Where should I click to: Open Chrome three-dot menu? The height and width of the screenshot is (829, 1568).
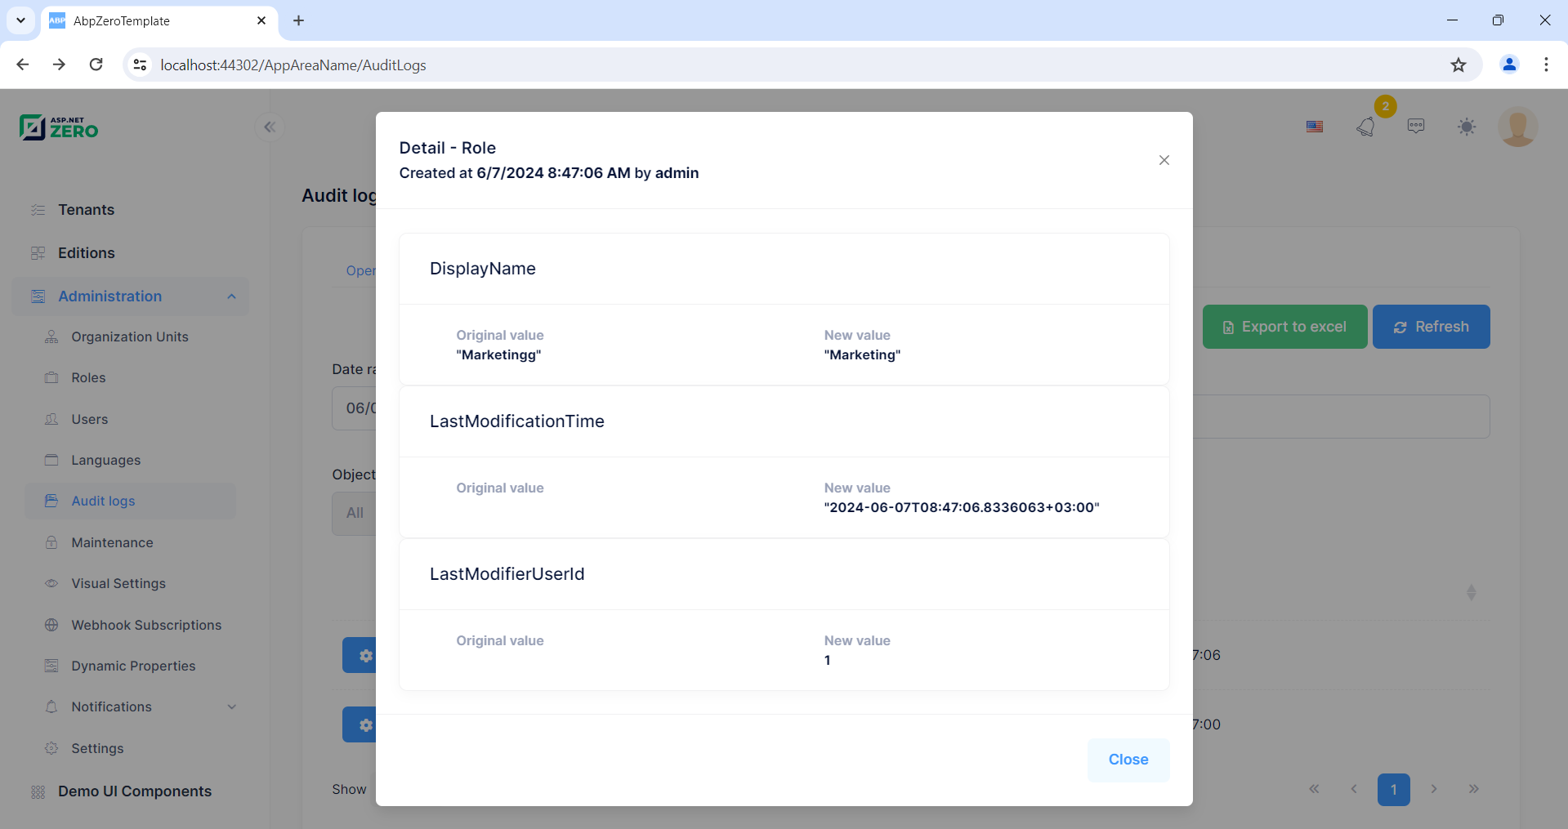point(1546,65)
